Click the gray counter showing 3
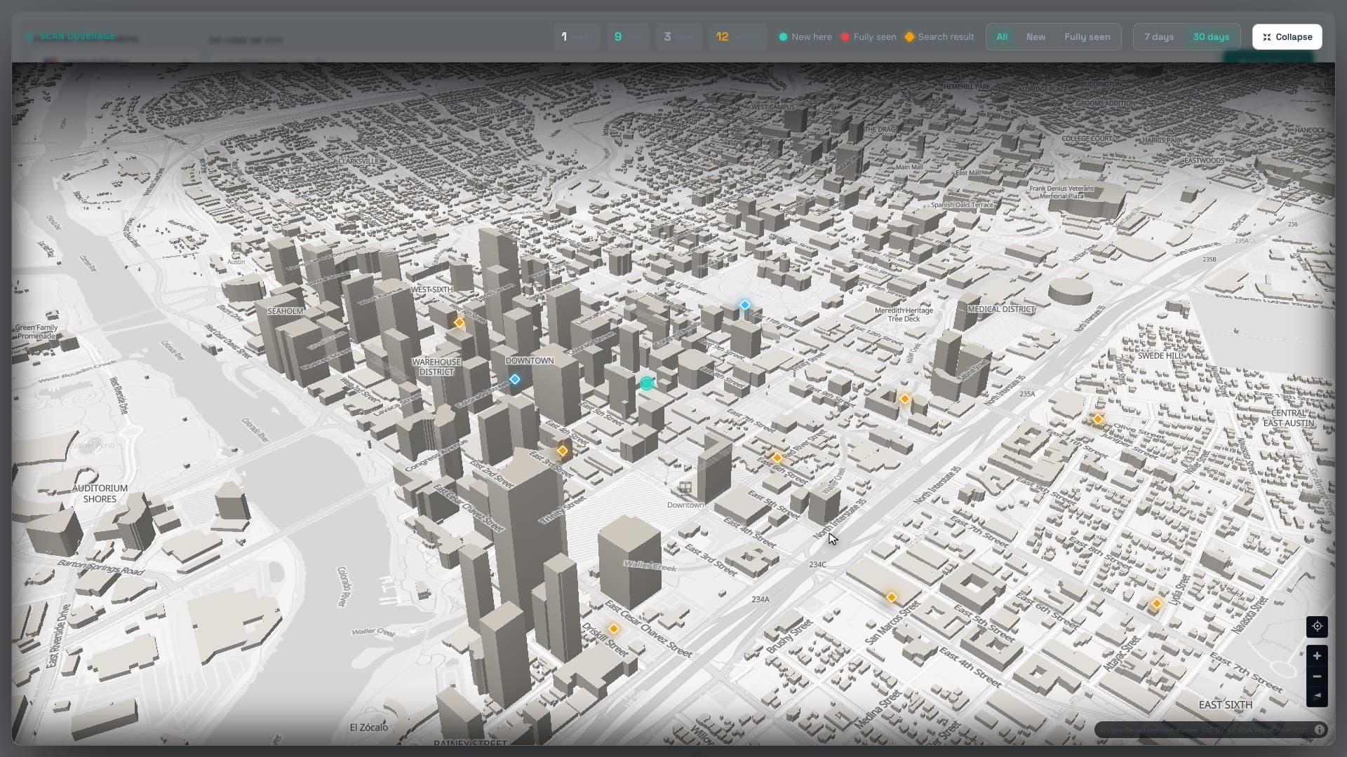1347x757 pixels. tap(678, 37)
